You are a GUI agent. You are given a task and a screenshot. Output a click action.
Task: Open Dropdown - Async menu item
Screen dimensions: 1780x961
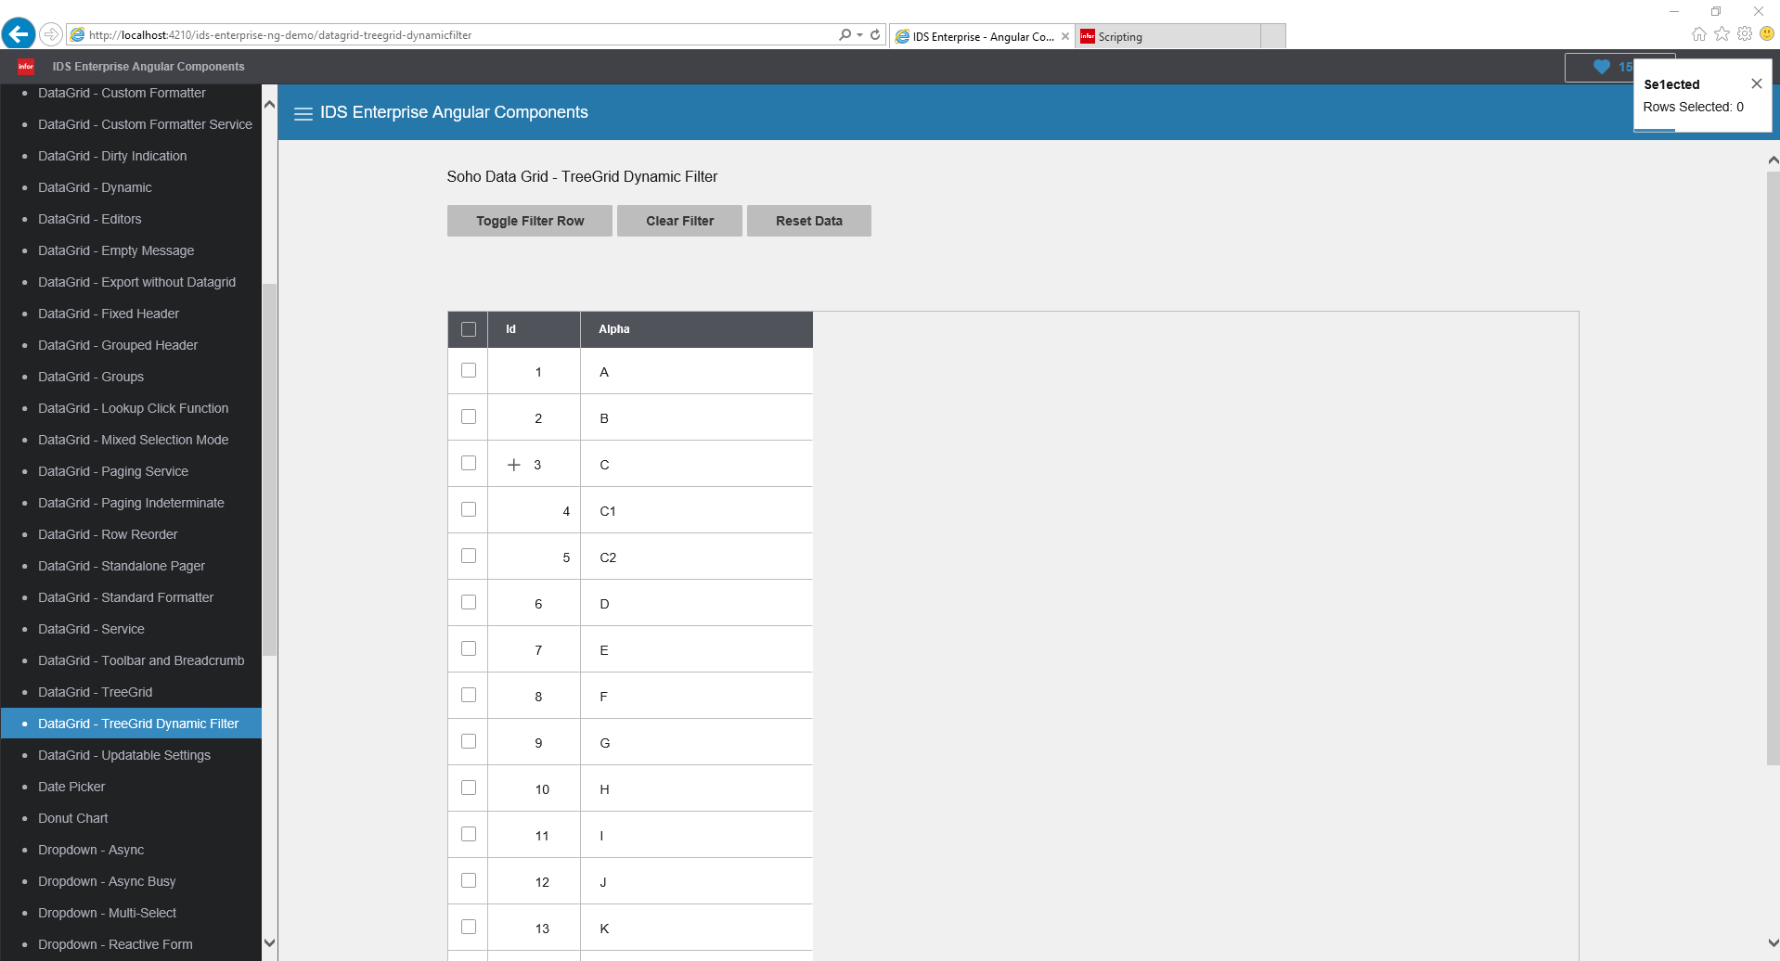tap(91, 850)
